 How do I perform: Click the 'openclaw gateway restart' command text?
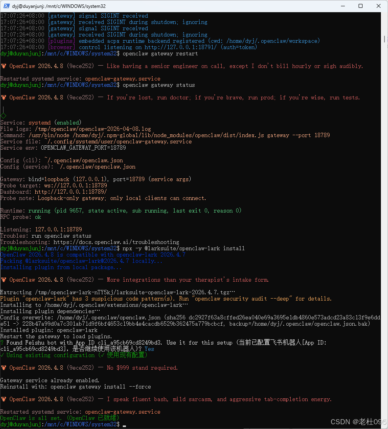pyautogui.click(x=160, y=53)
